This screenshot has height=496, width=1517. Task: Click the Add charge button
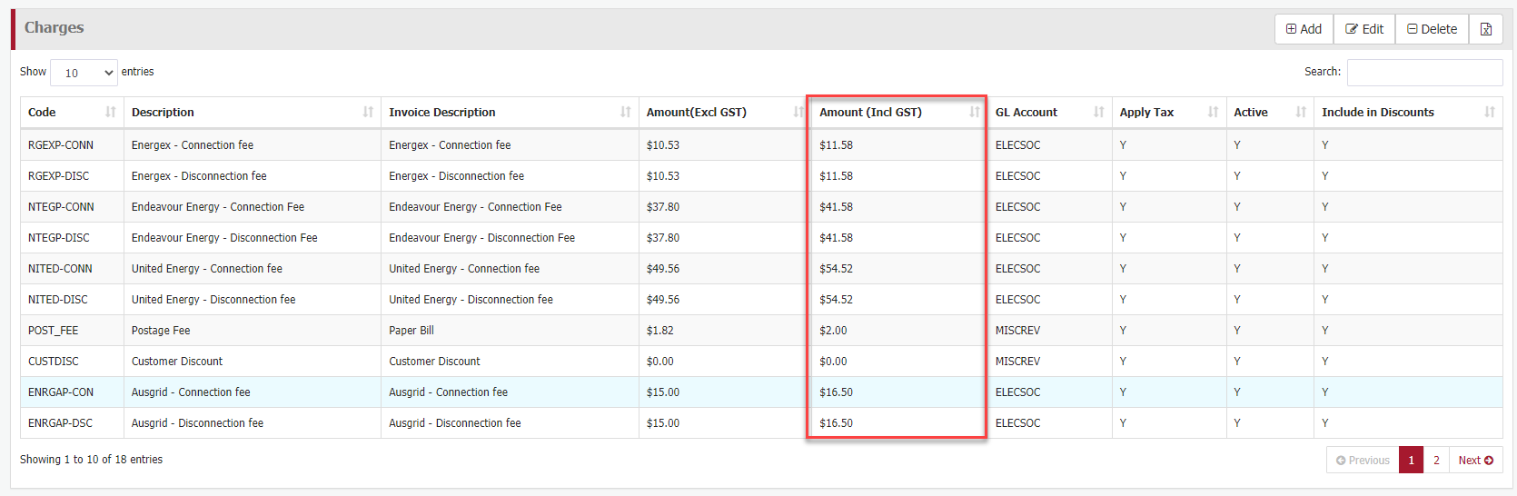tap(1304, 29)
